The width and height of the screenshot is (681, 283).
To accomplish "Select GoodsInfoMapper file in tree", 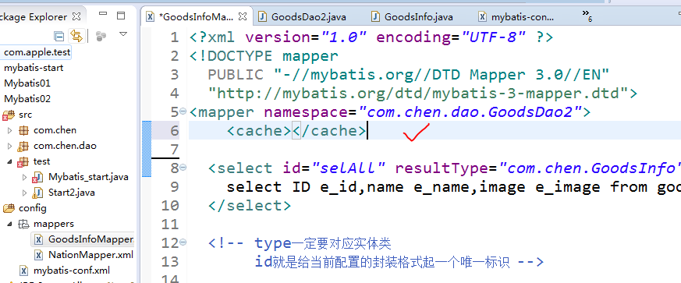I will (90, 239).
